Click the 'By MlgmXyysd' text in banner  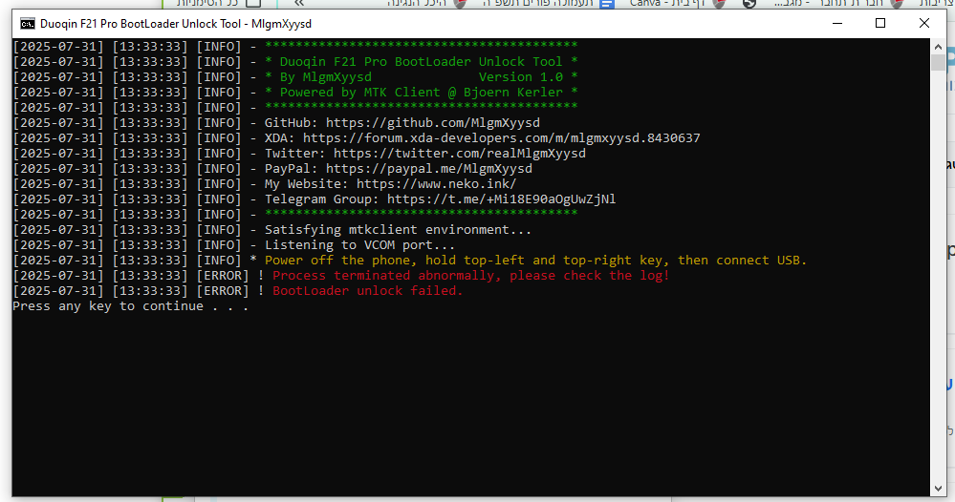tap(325, 77)
